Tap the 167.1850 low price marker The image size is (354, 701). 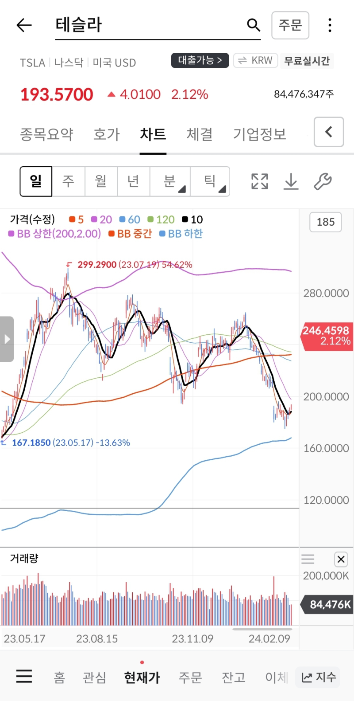click(x=31, y=443)
